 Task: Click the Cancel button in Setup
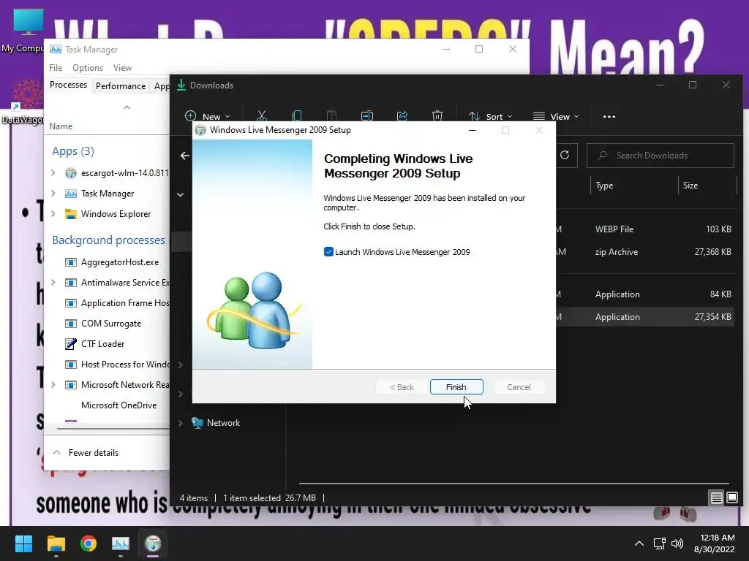pos(519,387)
